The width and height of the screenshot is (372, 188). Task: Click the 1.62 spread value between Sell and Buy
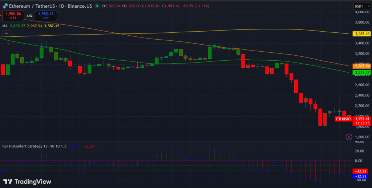tap(29, 16)
